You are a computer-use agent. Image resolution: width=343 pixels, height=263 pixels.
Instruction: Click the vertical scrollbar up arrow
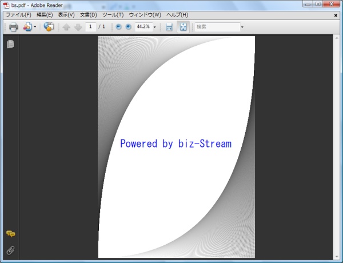click(337, 38)
